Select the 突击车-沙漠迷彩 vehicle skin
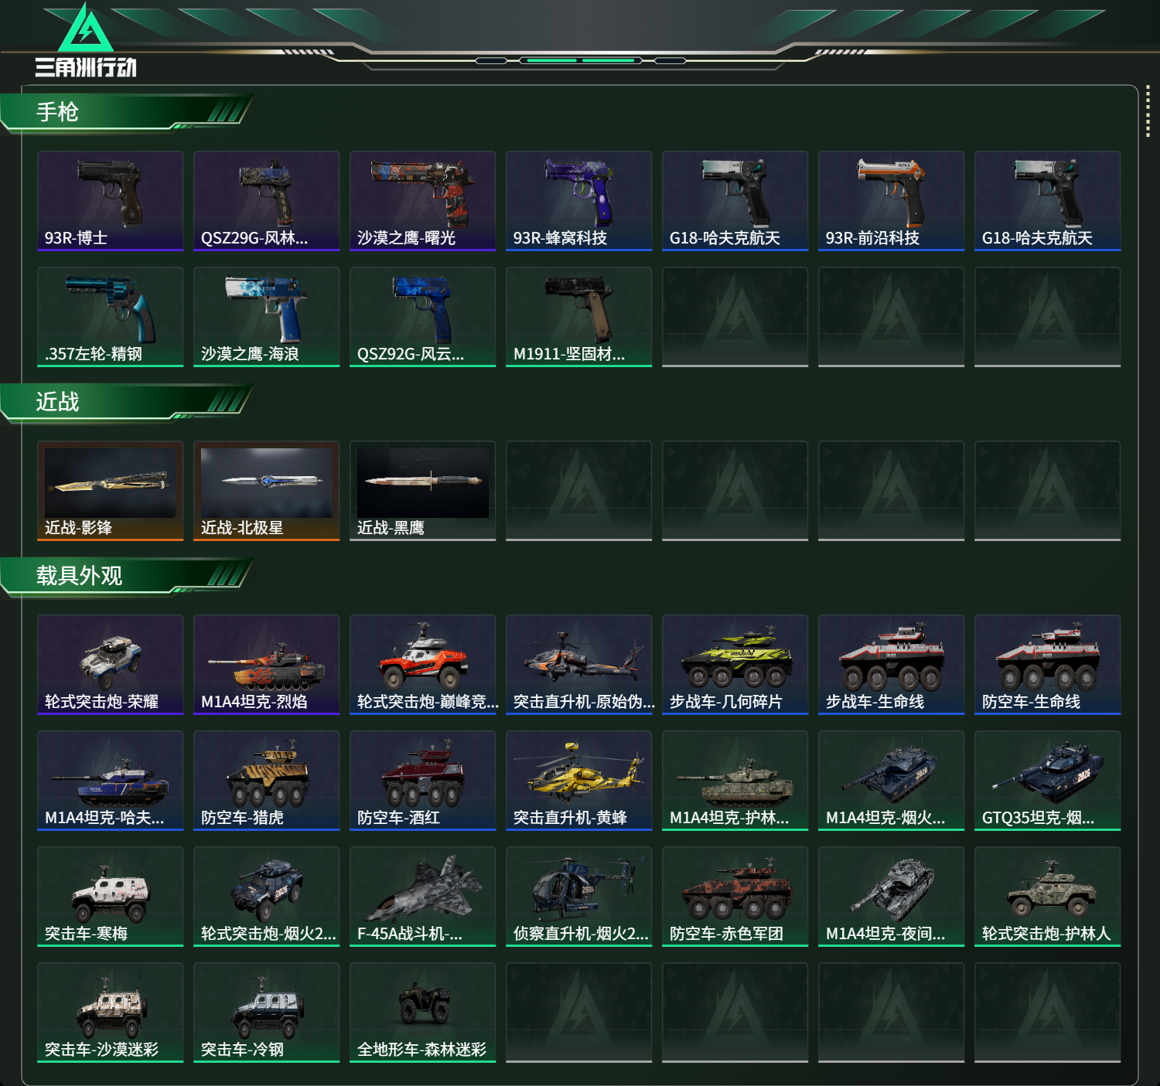 coord(111,1013)
